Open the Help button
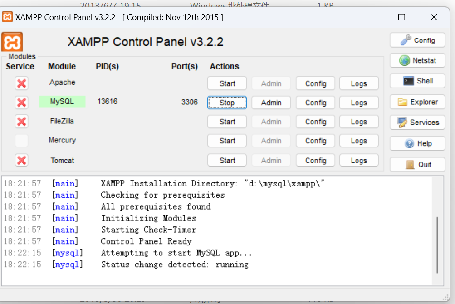Image resolution: width=455 pixels, height=304 pixels. click(x=417, y=143)
